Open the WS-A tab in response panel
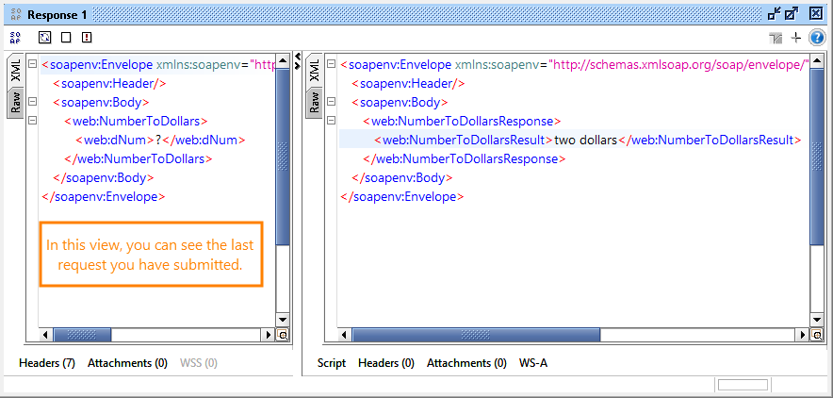The width and height of the screenshot is (833, 398). pos(535,363)
